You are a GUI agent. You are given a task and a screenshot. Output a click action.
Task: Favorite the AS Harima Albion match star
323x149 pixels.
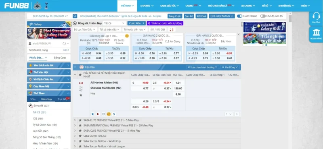coord(81,95)
